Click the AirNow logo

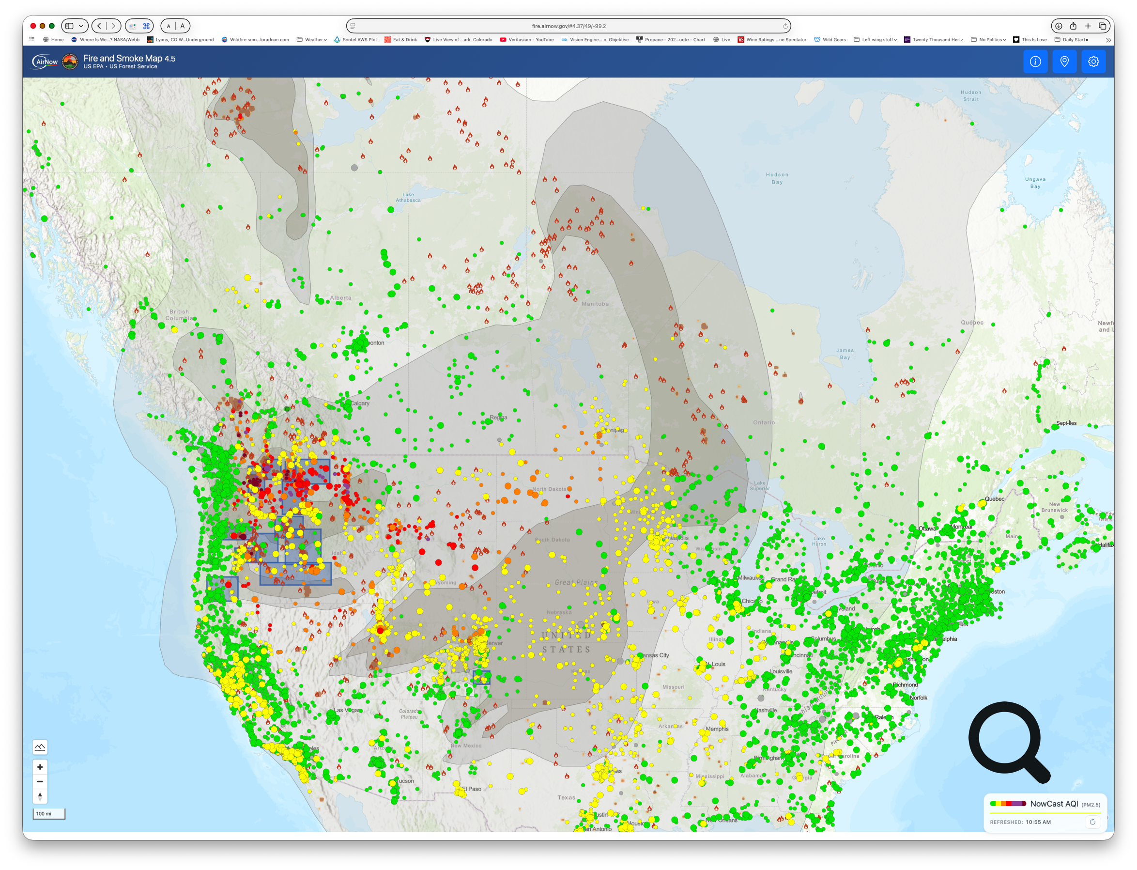[45, 62]
